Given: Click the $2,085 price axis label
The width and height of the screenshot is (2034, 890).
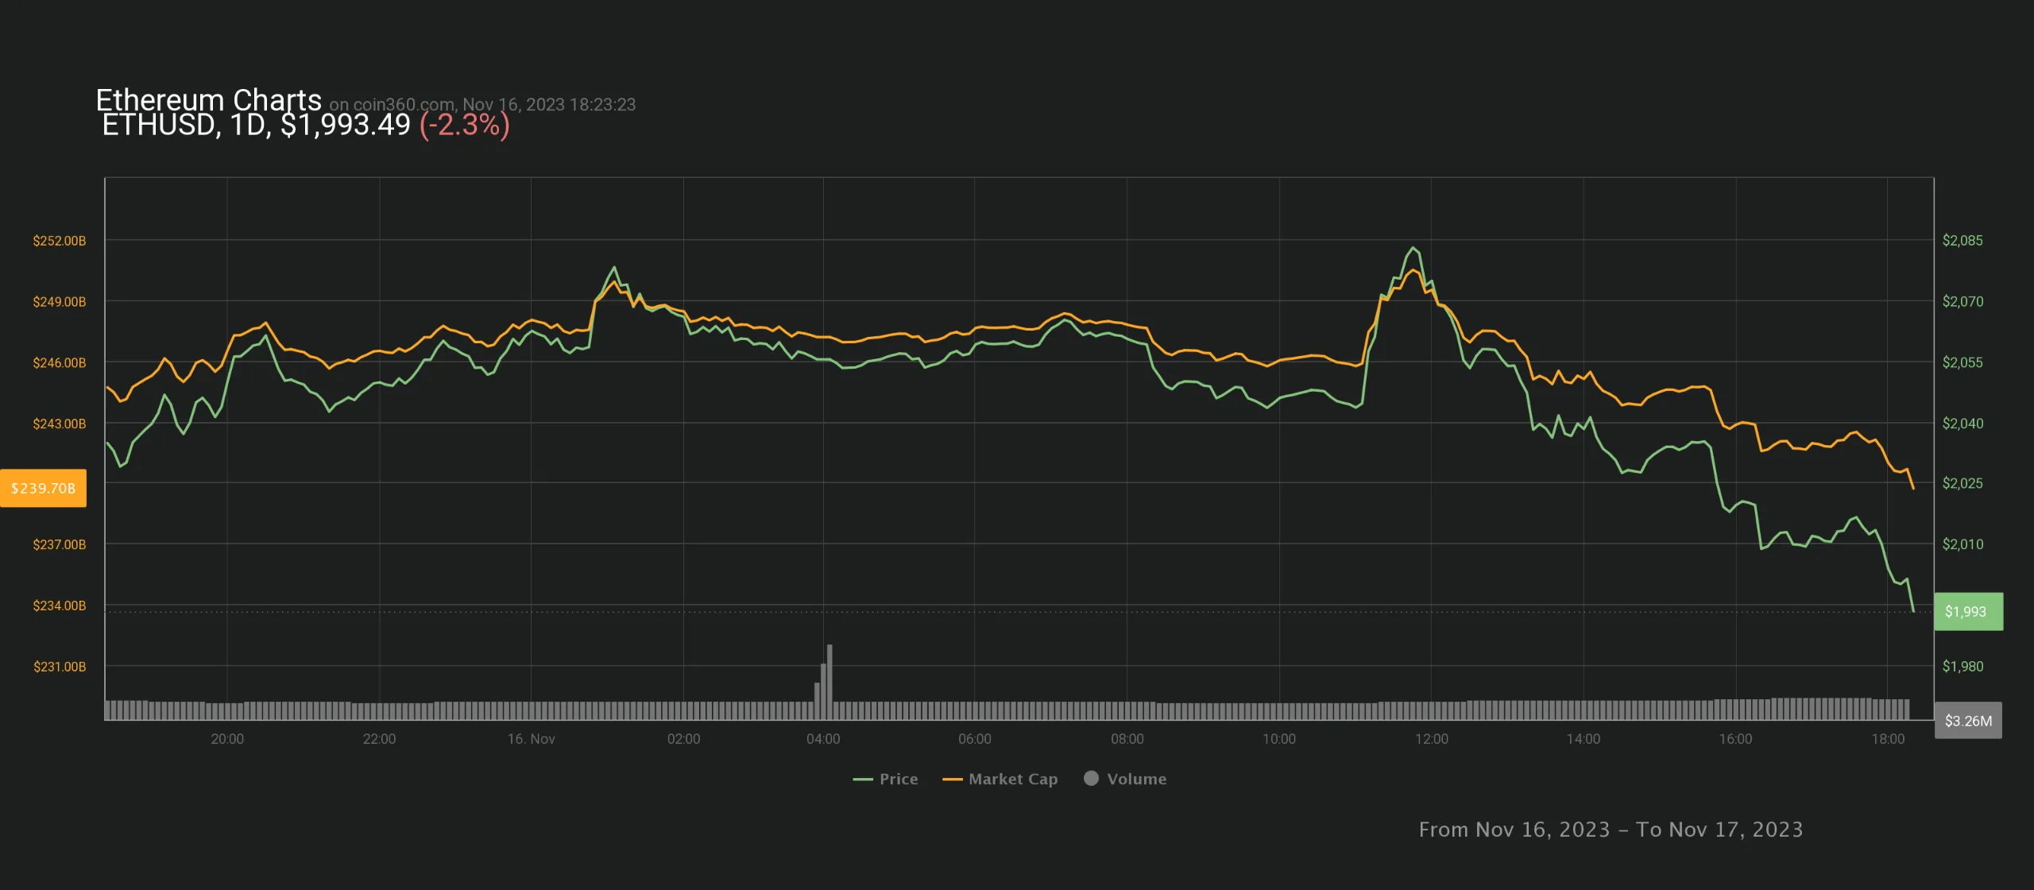Looking at the screenshot, I should (1962, 240).
